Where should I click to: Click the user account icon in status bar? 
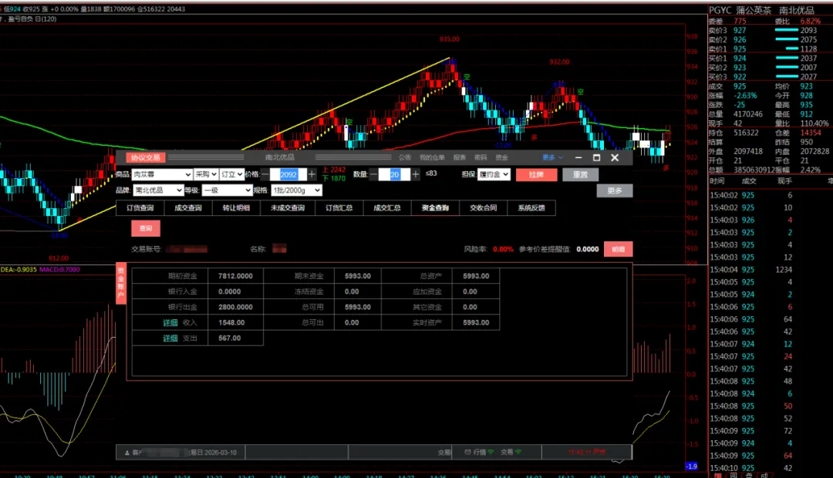(127, 453)
